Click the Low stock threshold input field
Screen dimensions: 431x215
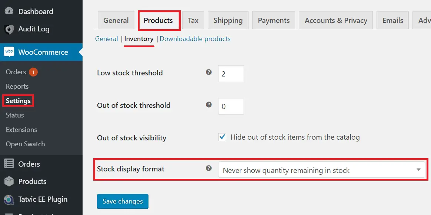[x=231, y=74]
